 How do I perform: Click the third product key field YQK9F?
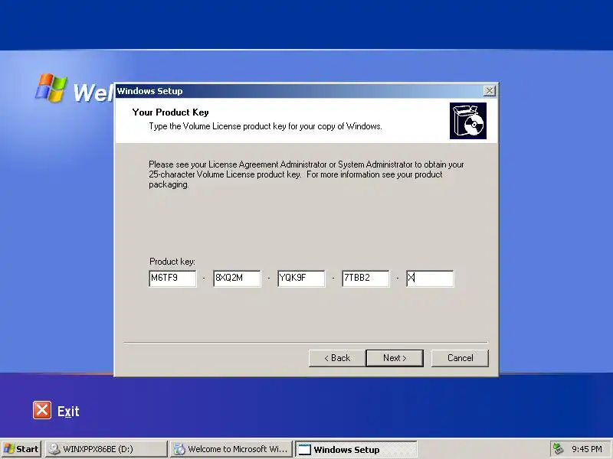pos(301,278)
